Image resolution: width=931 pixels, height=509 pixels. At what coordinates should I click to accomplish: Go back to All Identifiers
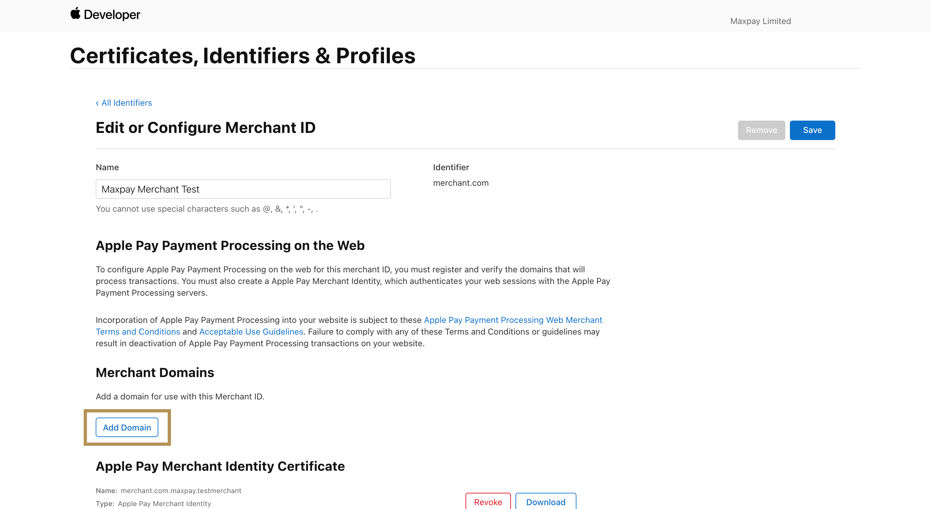(127, 103)
